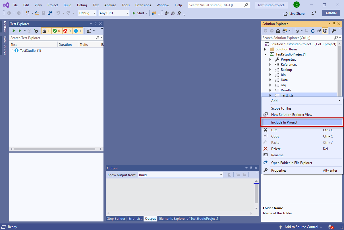Click the Properties wrench icon in Solution Explorer toolbar
This screenshot has height=230, width=344.
pyautogui.click(x=334, y=31)
